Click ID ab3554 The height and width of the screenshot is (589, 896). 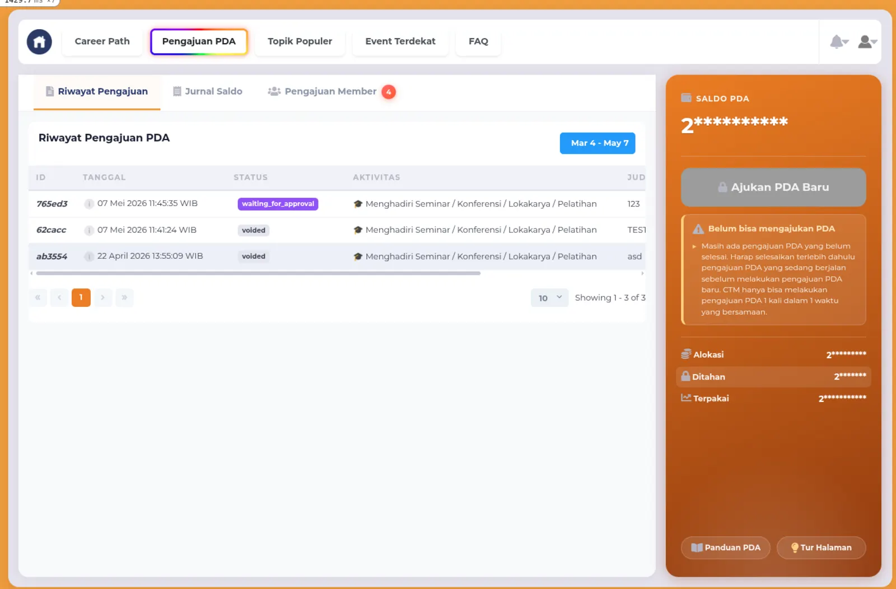(52, 256)
